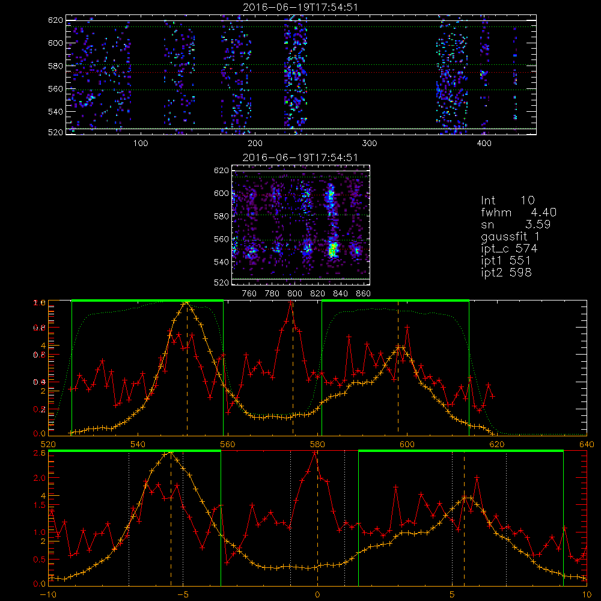Click x-axis label 840 under small image
Screen dimensions: 601x601
[x=340, y=294]
